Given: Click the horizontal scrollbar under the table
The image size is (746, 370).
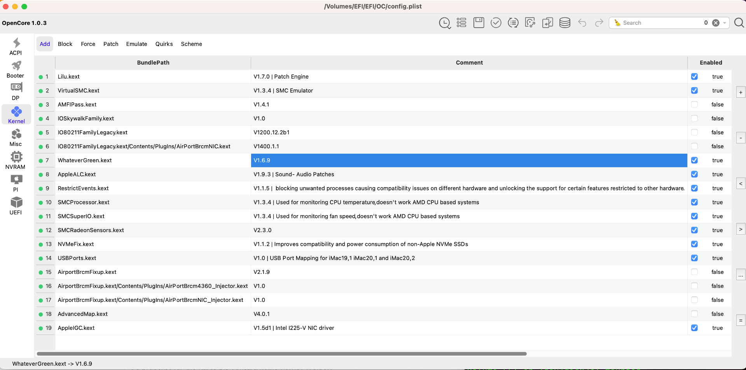Looking at the screenshot, I should tap(281, 354).
